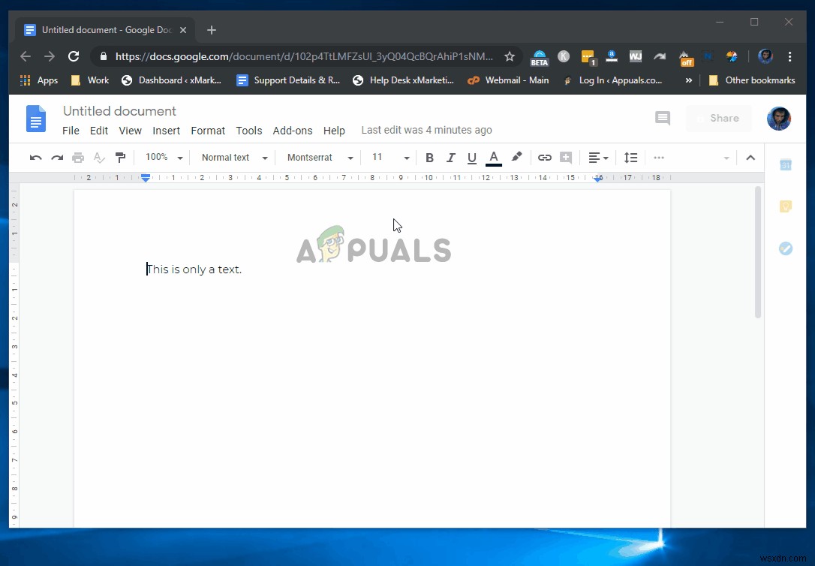Open the Chrome profile avatar in toolbar
This screenshot has width=815, height=566.
coord(765,56)
